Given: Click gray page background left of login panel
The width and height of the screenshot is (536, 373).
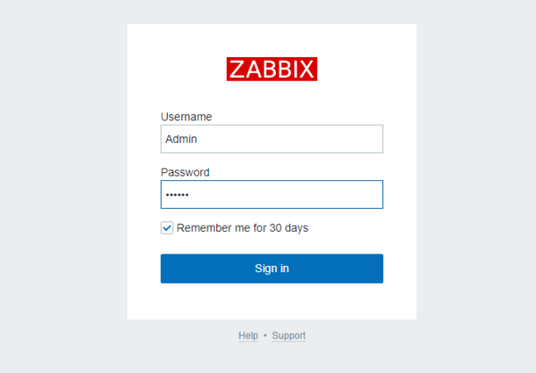Looking at the screenshot, I should click(x=63, y=178).
